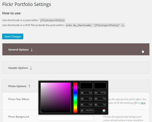
Task: Expand the General Options section
Action: pyautogui.click(x=76, y=49)
